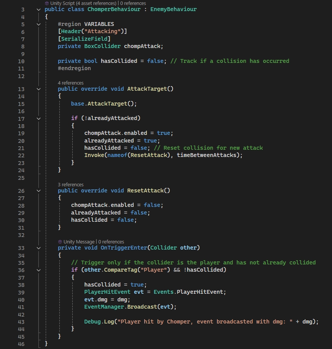Click 'hasCollided = false' on line 30
This screenshot has height=349, width=332.
[x=104, y=220]
